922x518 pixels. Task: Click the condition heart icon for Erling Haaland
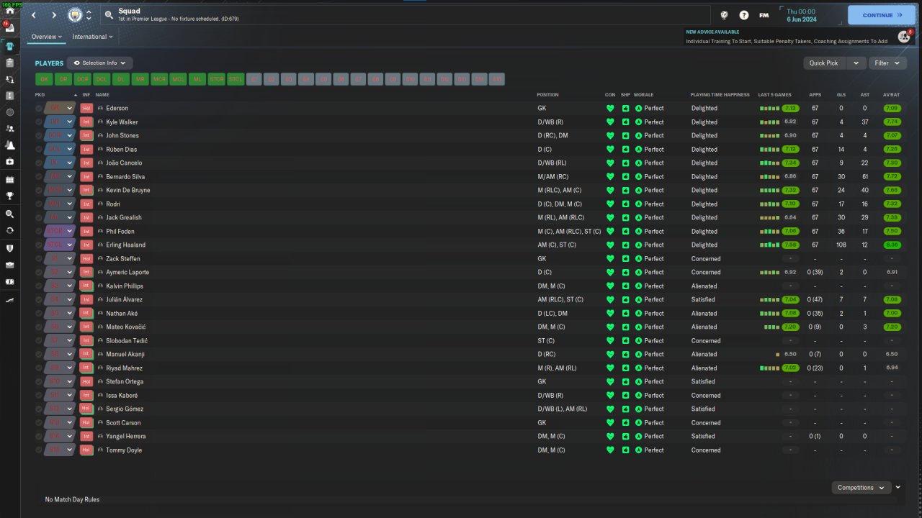click(610, 245)
